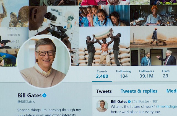Select the Tweets tab in the timeline
This screenshot has width=177, height=116.
(104, 91)
